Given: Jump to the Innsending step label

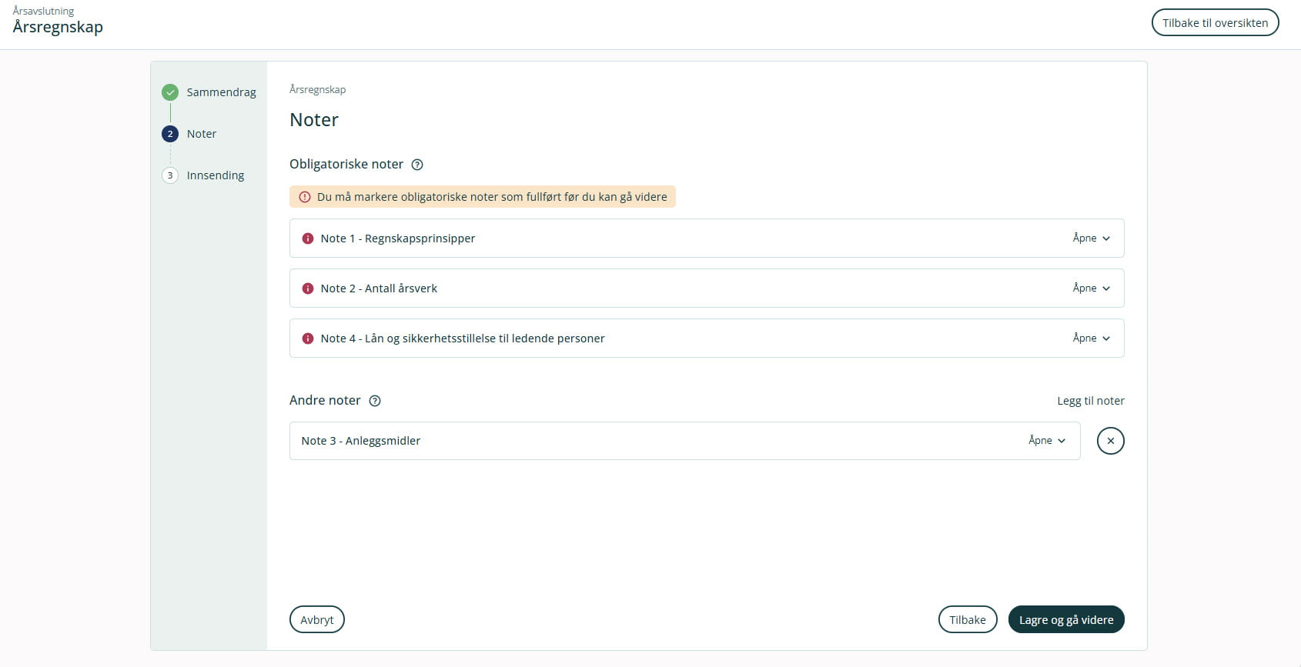Looking at the screenshot, I should [x=216, y=175].
